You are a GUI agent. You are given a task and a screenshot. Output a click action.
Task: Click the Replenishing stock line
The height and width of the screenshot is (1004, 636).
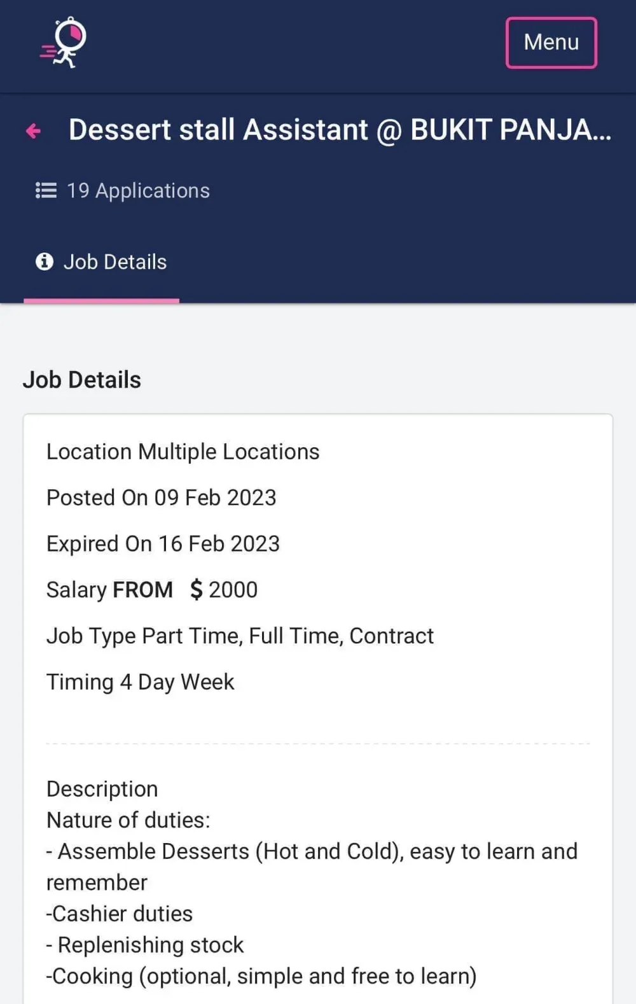click(x=145, y=945)
